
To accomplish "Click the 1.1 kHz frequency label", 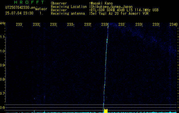I will click(x=2, y=37).
